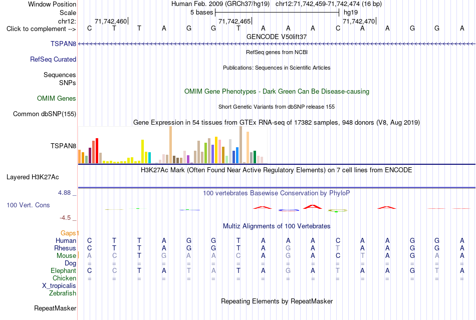This screenshot has height=320, width=476.
Task: Click the Mouse species label
Action: (x=66, y=256)
